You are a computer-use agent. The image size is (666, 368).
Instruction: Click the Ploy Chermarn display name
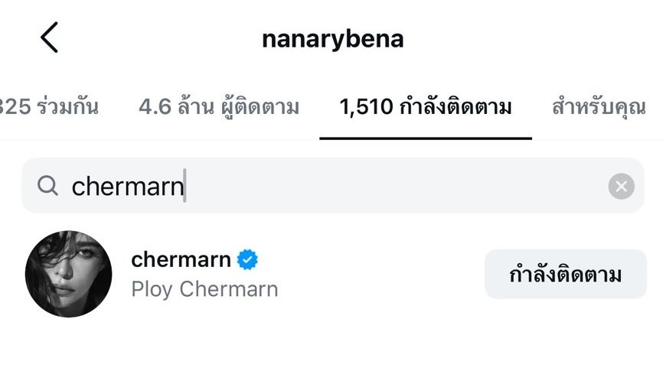pos(204,289)
